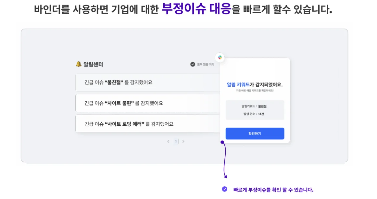Image resolution: width=377 pixels, height=199 pixels.
Task: Select page number 1 in the pagination
Action: click(x=176, y=142)
